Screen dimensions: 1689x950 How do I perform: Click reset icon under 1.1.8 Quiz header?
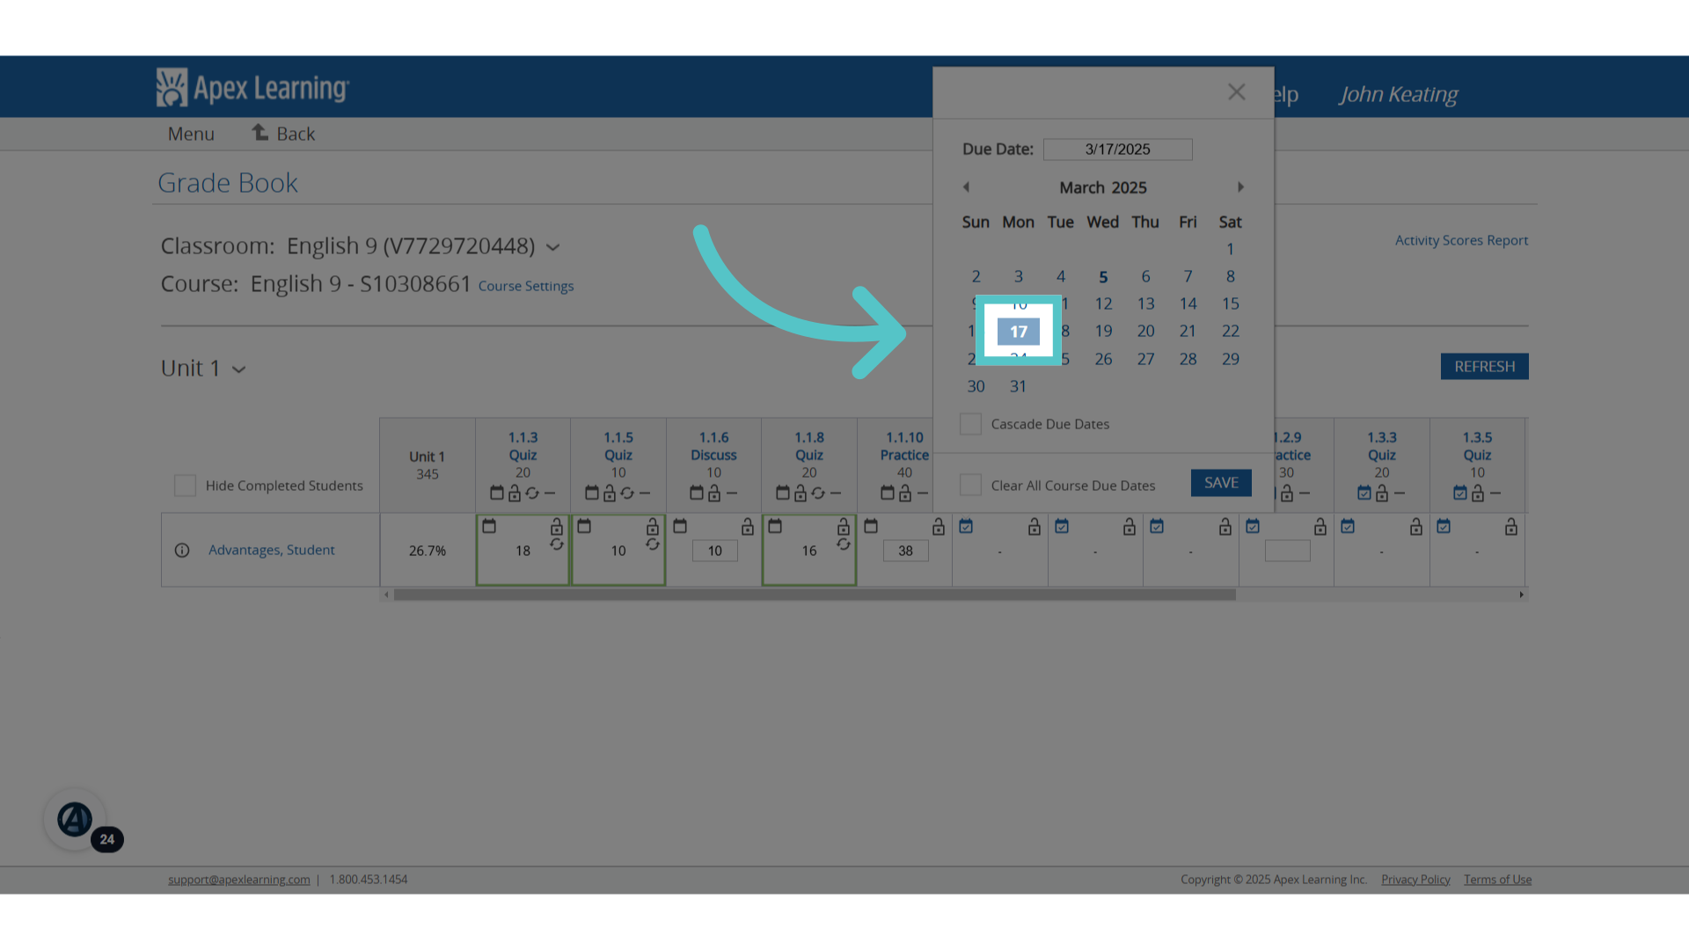[x=818, y=493]
